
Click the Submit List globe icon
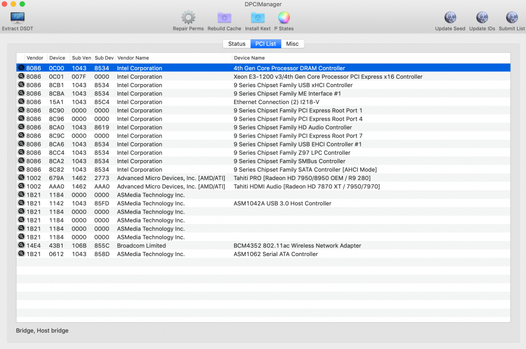pos(512,17)
